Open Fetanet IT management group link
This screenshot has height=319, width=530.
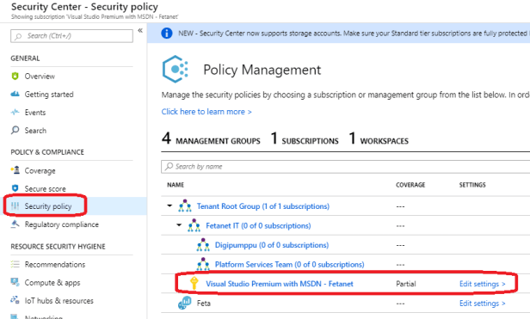pyautogui.click(x=258, y=225)
